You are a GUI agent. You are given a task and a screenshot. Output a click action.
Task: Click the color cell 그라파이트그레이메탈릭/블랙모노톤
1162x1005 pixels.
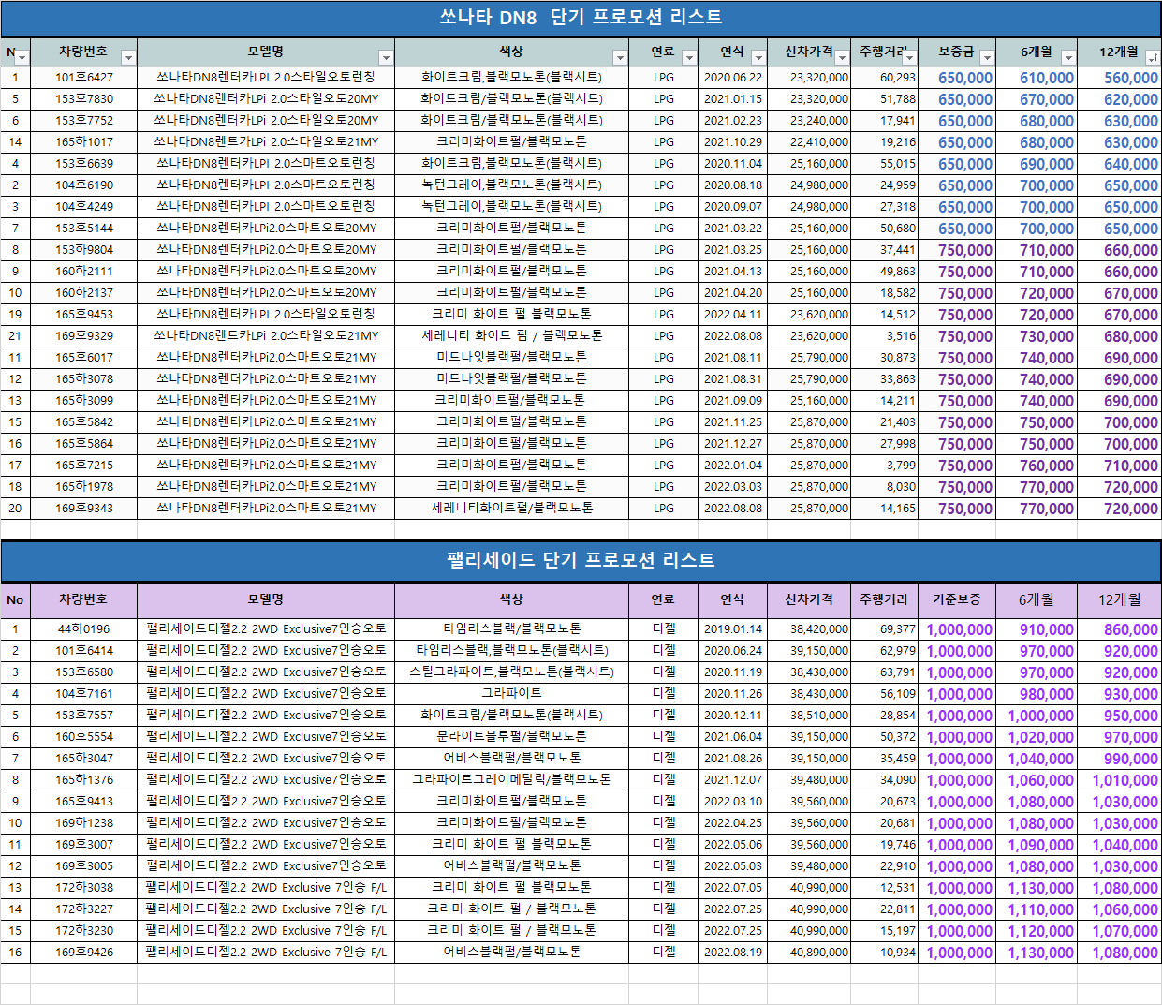click(x=511, y=780)
